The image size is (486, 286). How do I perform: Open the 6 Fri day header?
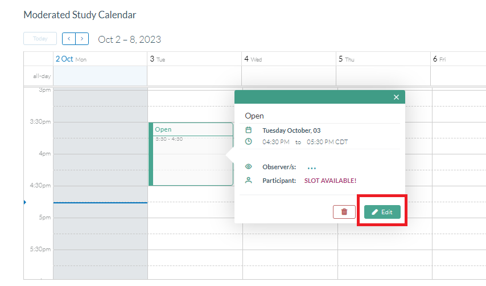pyautogui.click(x=438, y=59)
